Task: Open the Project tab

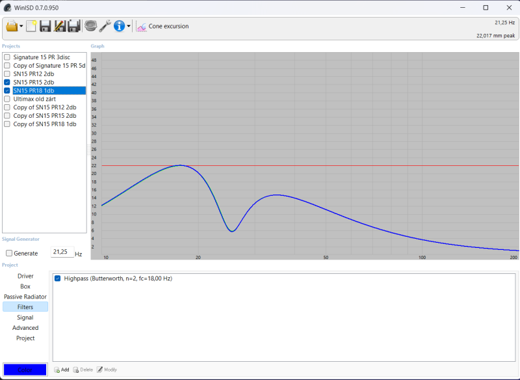Action: [25, 338]
